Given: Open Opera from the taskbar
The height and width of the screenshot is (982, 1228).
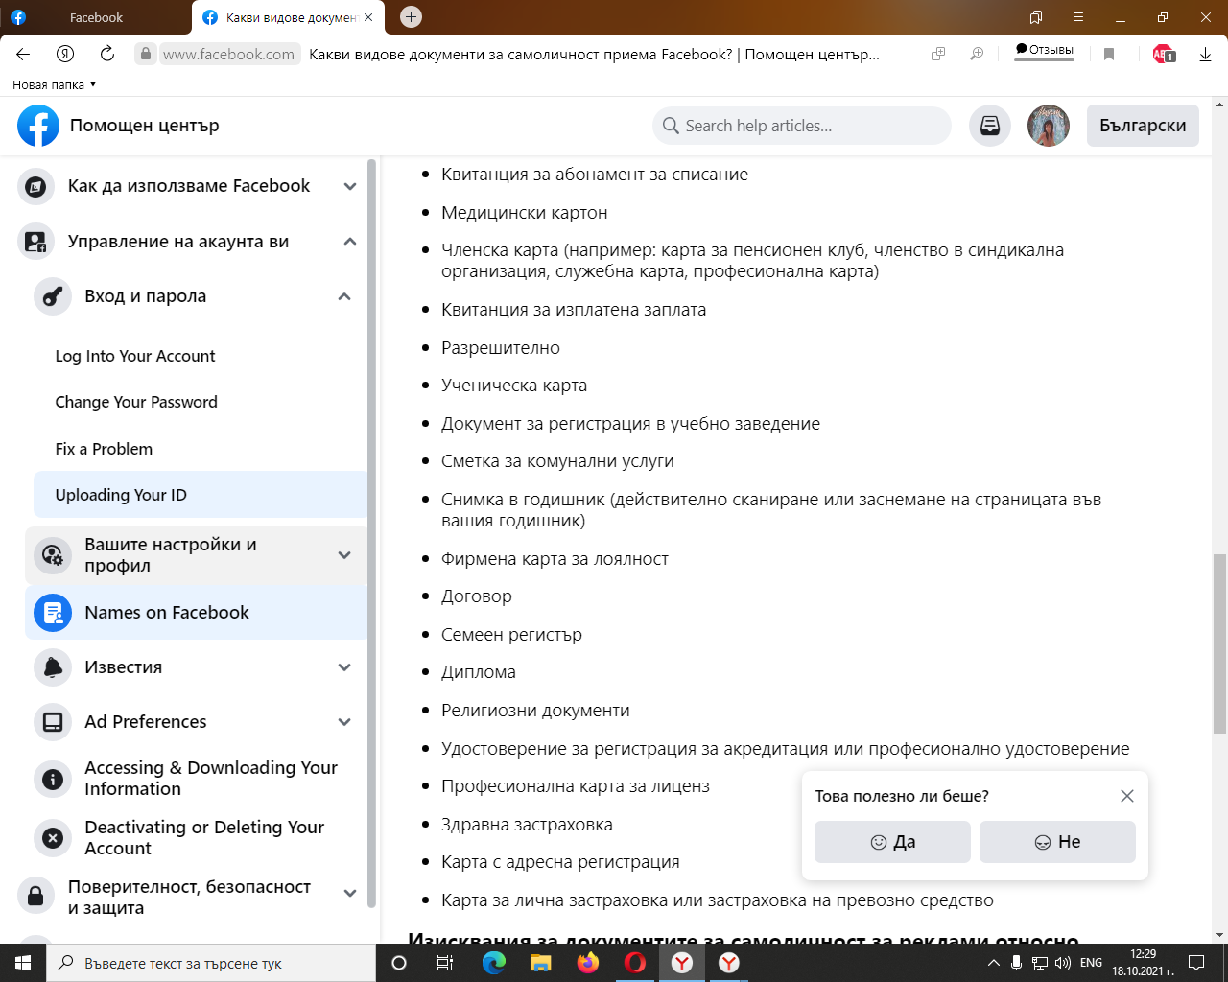Looking at the screenshot, I should [635, 963].
